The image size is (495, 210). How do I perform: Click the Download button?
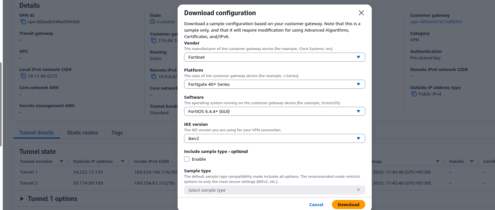coord(348,205)
